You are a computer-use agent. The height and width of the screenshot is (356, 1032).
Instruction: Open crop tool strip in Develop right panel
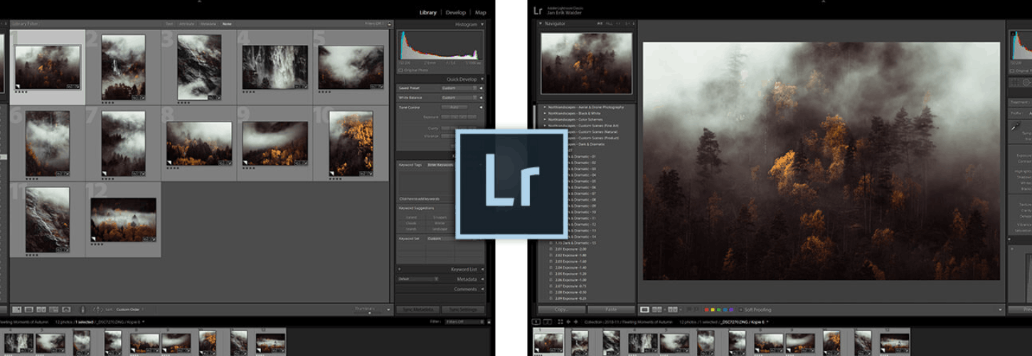(1013, 82)
